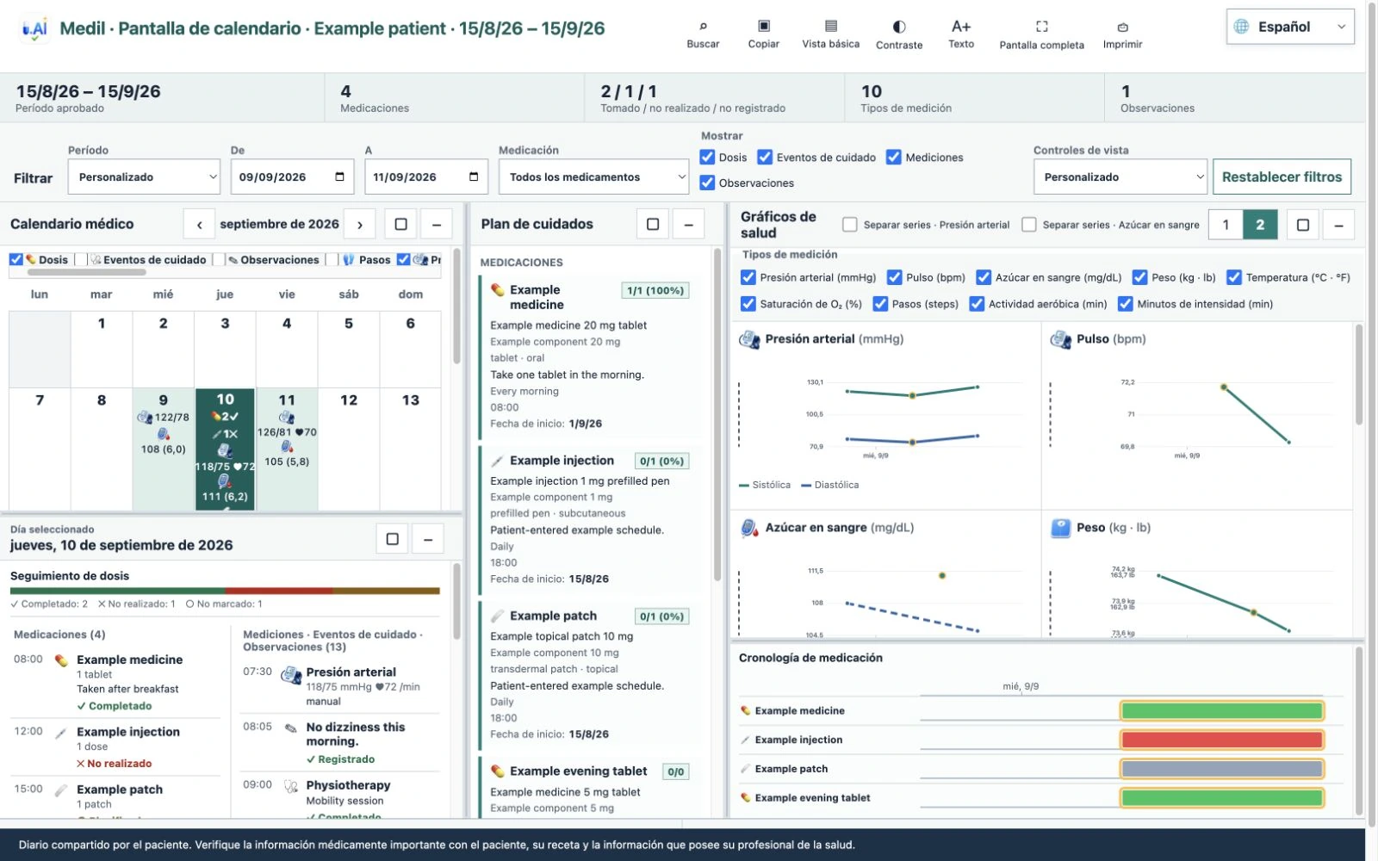Increase text size with Texto A+

(961, 34)
